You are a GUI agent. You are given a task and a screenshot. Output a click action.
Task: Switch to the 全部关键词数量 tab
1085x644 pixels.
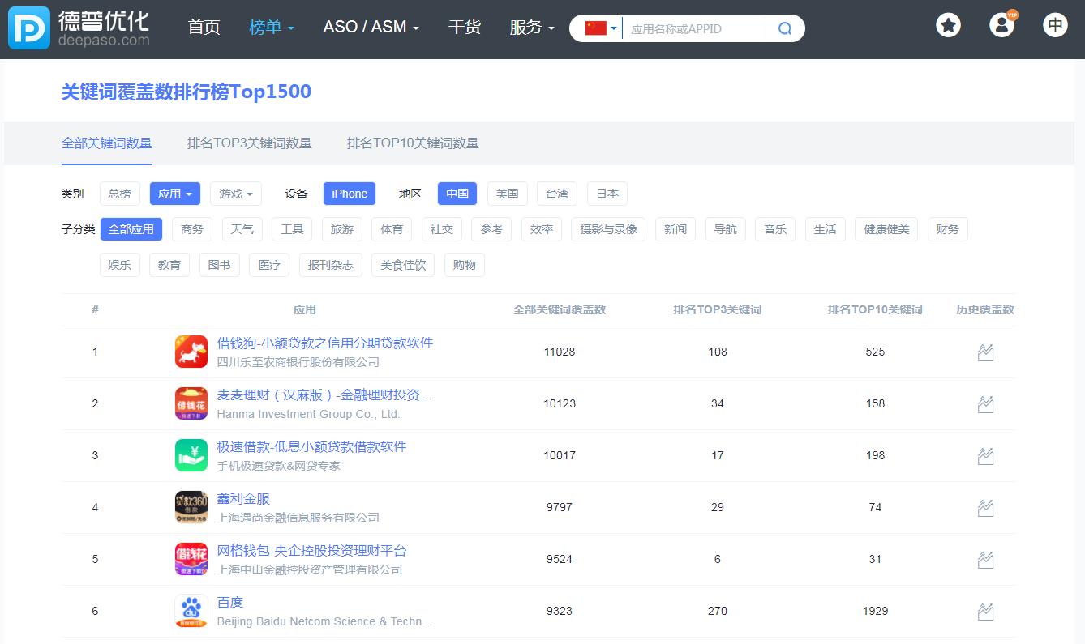tap(107, 143)
